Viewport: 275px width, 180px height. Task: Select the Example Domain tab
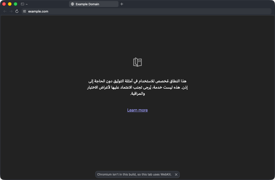point(94,4)
